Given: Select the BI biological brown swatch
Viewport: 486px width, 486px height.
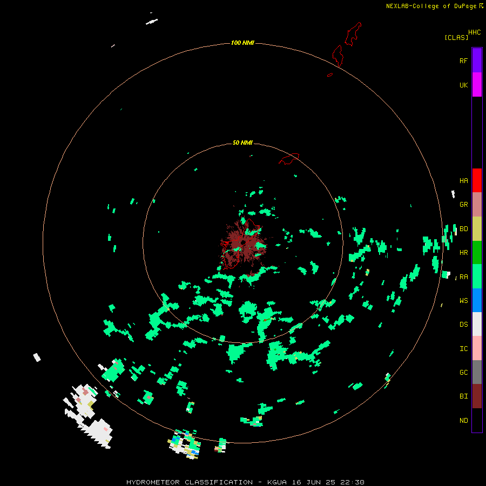Looking at the screenshot, I should click(x=477, y=396).
